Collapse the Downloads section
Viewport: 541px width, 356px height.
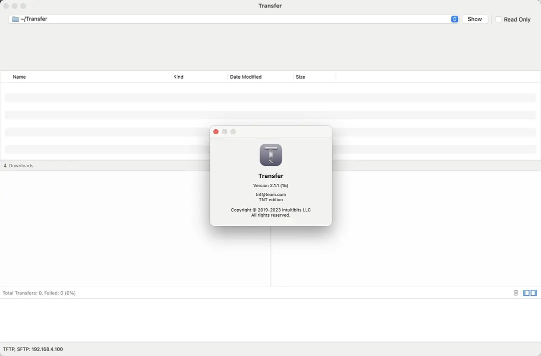(x=20, y=165)
